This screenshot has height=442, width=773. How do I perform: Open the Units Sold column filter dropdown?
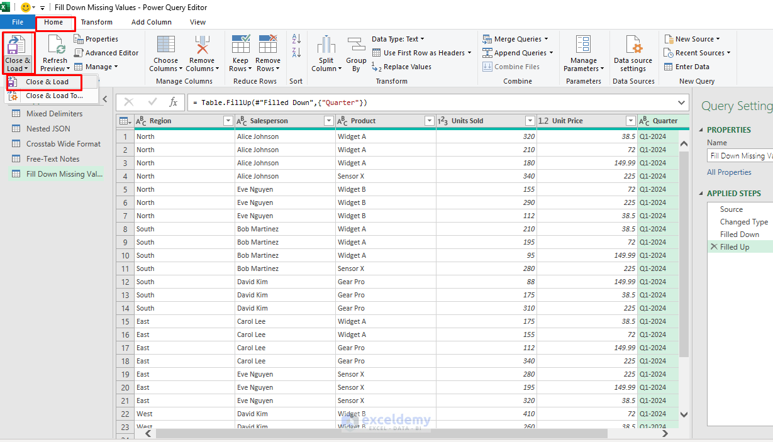click(530, 121)
